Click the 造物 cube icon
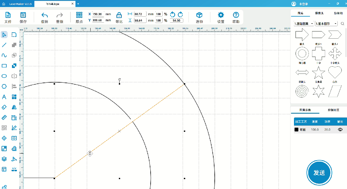The height and width of the screenshot is (189, 347). pyautogui.click(x=199, y=15)
